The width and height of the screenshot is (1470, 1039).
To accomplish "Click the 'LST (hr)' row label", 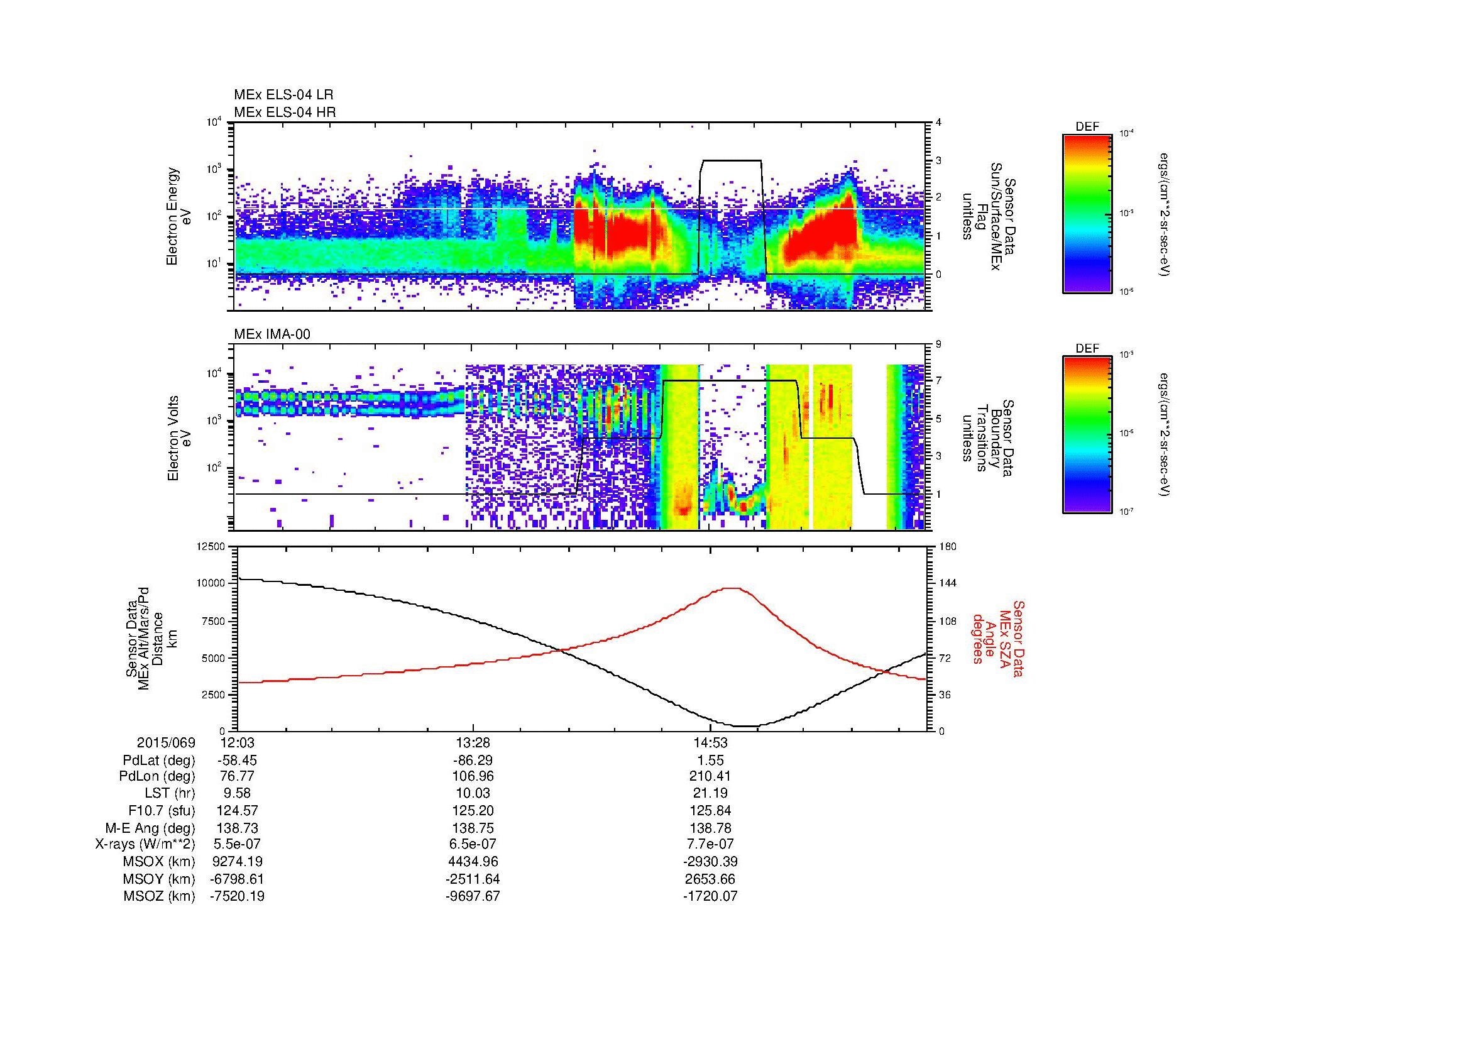I will [x=170, y=794].
